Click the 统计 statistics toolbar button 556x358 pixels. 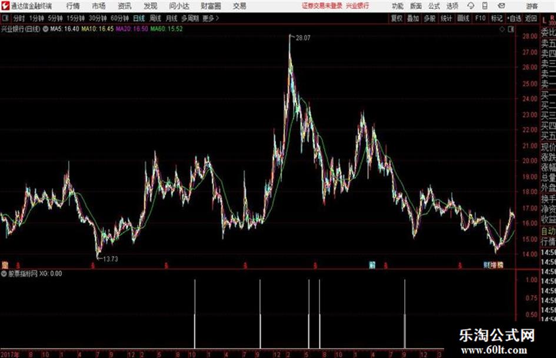coord(446,18)
